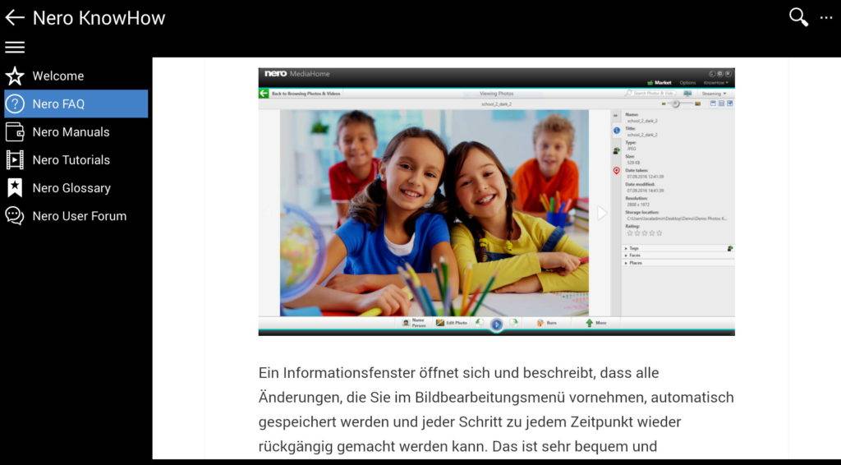The width and height of the screenshot is (841, 465).
Task: Open the hamburger navigation menu
Action: coord(15,47)
